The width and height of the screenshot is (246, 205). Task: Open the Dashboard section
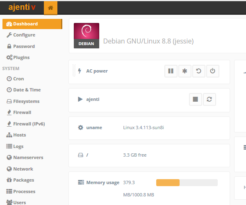[32, 24]
